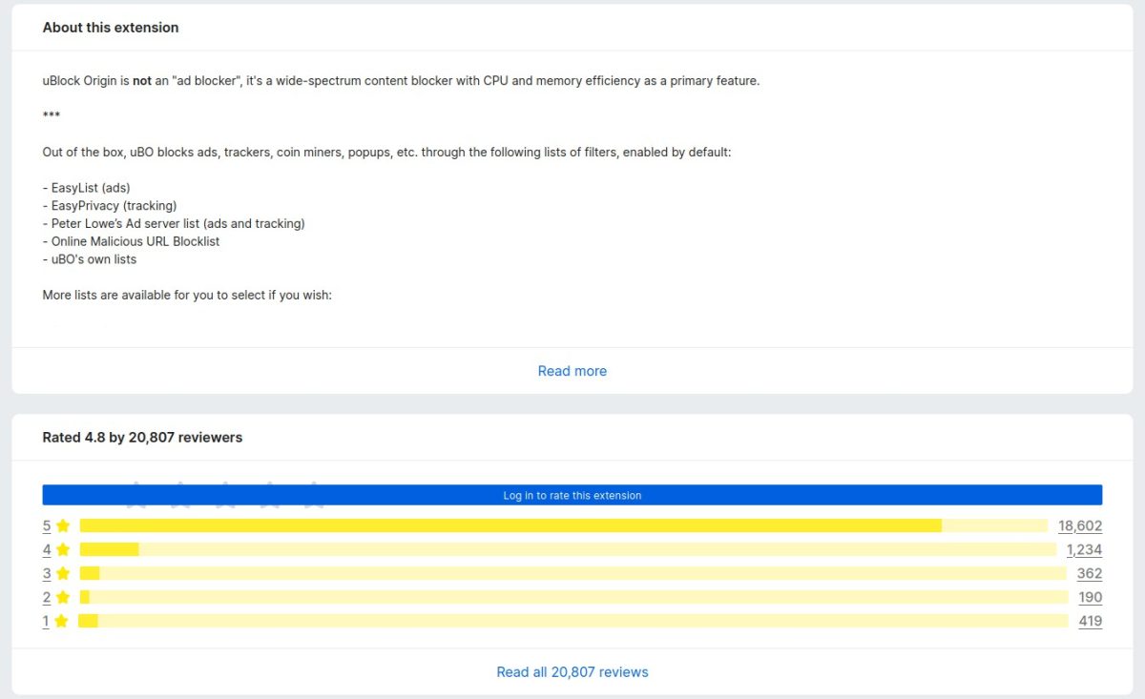This screenshot has width=1145, height=699.
Task: Click Log in to rate this extension
Action: pyautogui.click(x=572, y=495)
